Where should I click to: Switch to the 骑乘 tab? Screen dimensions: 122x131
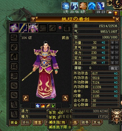coord(85,123)
